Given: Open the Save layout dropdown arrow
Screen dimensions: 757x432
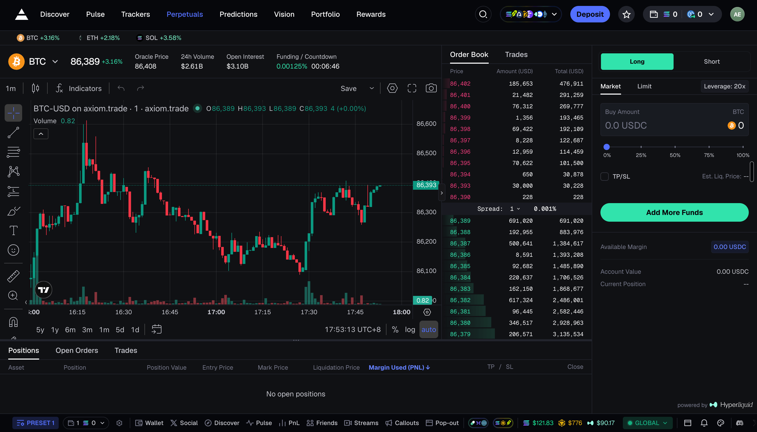Looking at the screenshot, I should [x=372, y=88].
